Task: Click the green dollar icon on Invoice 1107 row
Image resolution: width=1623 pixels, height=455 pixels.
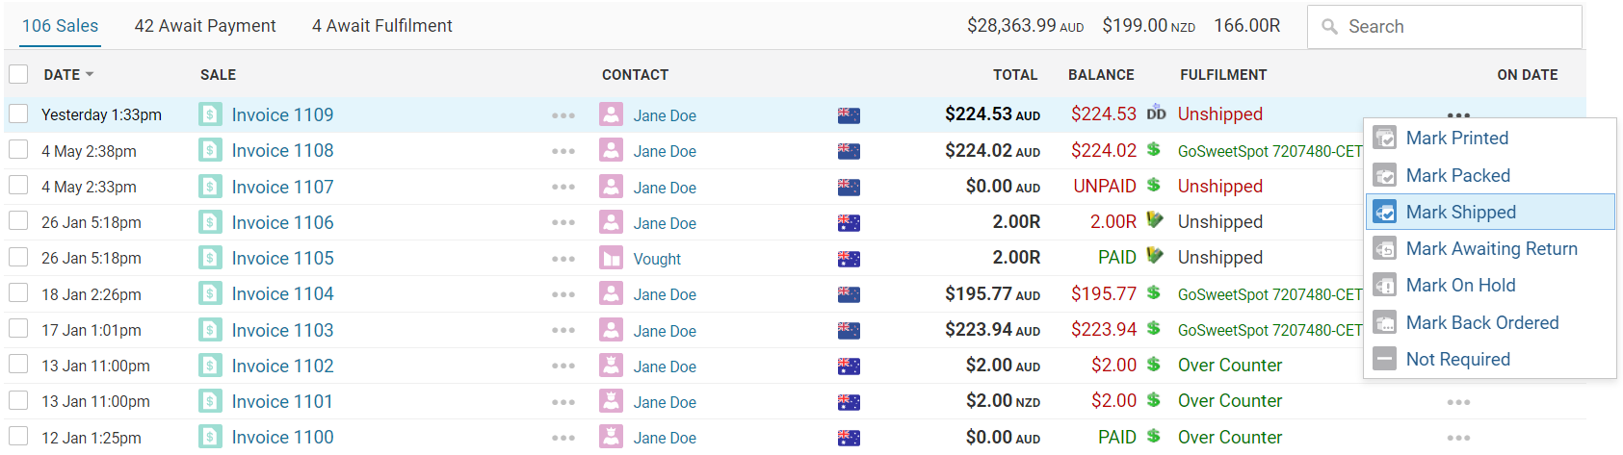Action: [1154, 185]
